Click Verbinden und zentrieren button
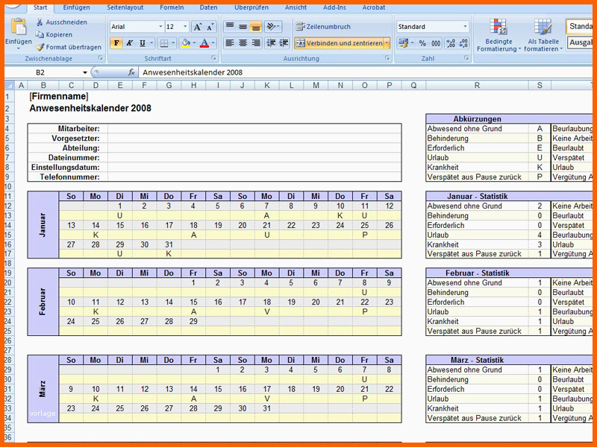The width and height of the screenshot is (597, 447). click(x=338, y=44)
